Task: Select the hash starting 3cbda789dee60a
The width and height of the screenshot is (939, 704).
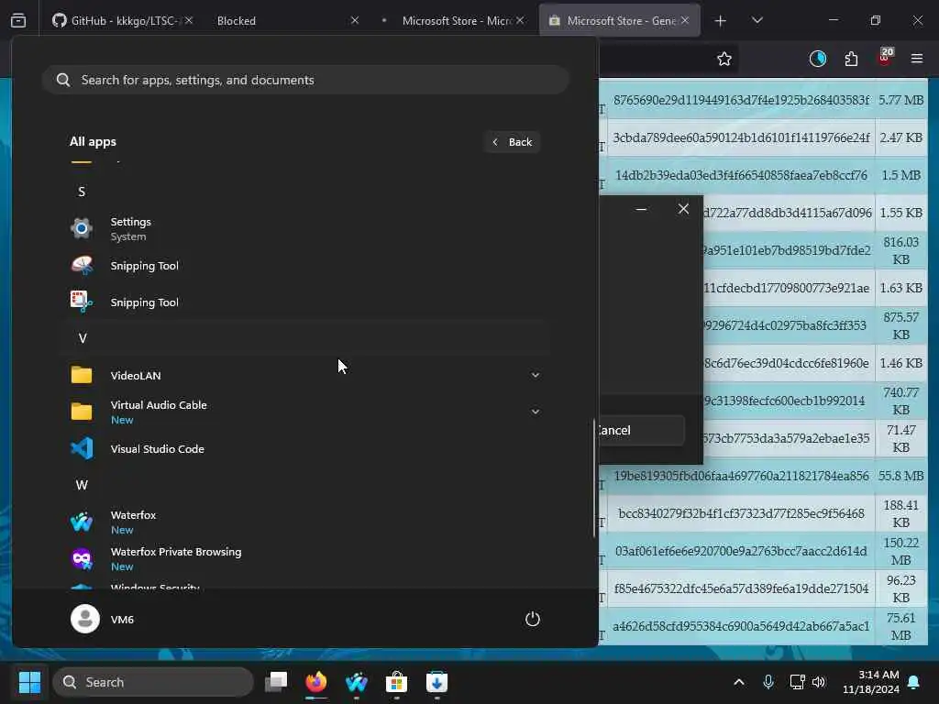Action: pyautogui.click(x=741, y=137)
